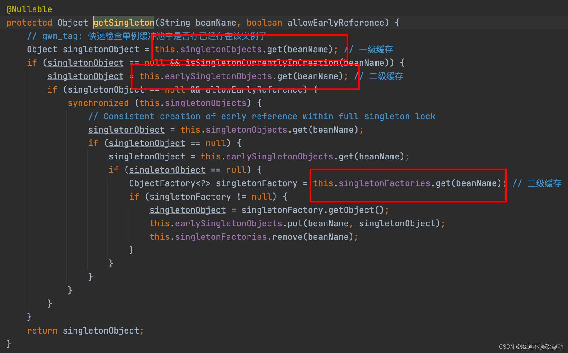Click the 一级缓存 comment
The image size is (568, 353).
[369, 50]
